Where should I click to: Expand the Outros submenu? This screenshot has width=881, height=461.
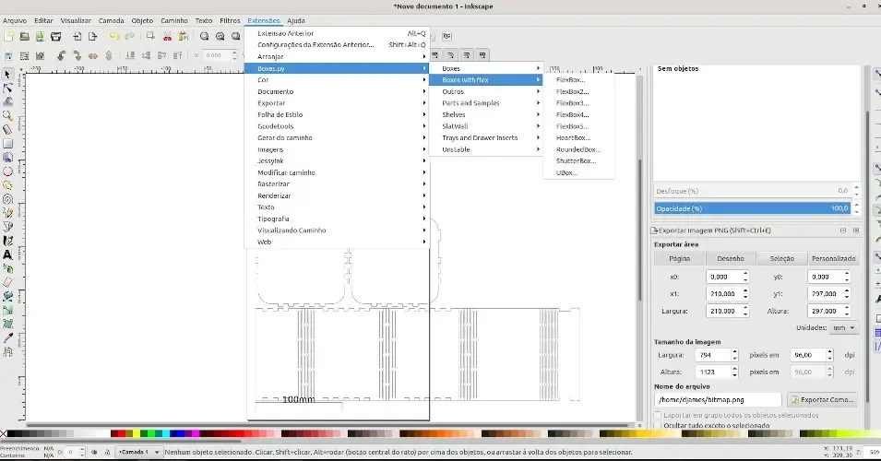(x=486, y=91)
